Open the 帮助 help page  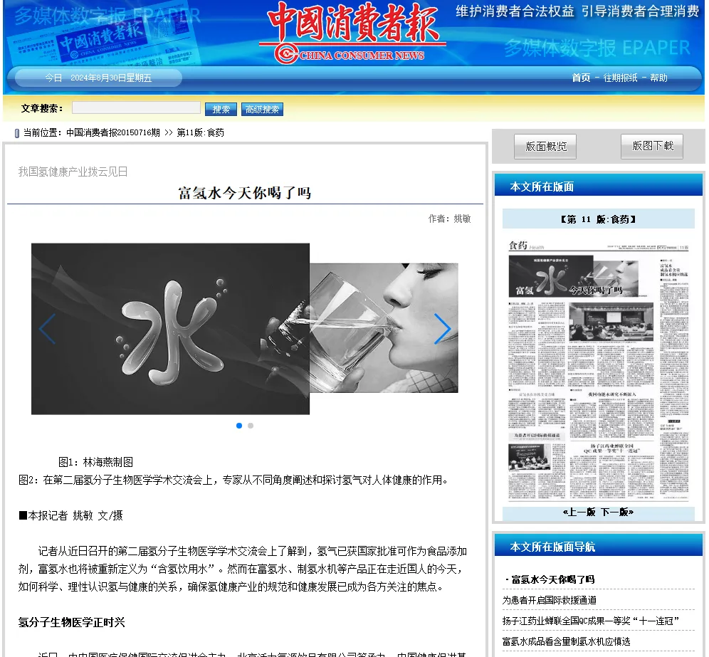pyautogui.click(x=658, y=78)
